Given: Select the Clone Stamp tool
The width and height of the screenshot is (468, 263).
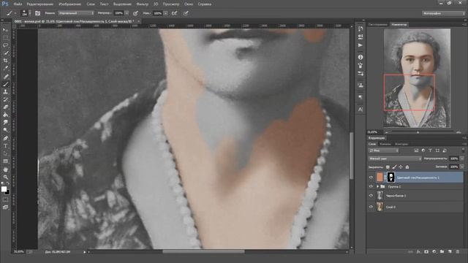Looking at the screenshot, I should coord(5,92).
